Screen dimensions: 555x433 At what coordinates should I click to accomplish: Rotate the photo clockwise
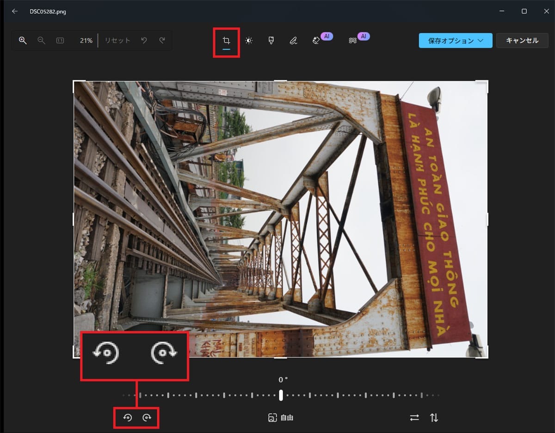147,417
